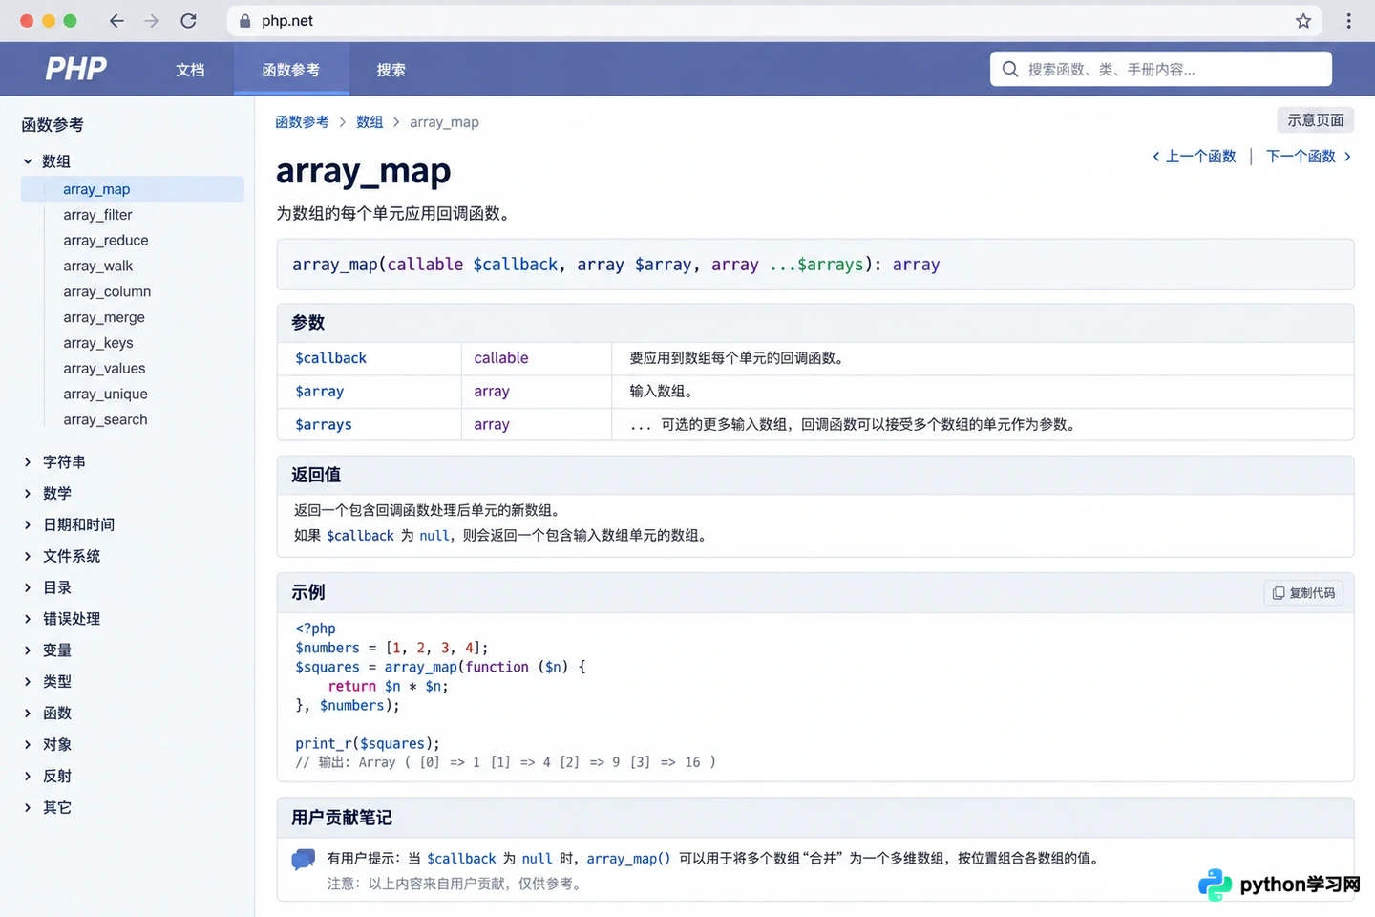Open the browser three-dot menu

1348,21
